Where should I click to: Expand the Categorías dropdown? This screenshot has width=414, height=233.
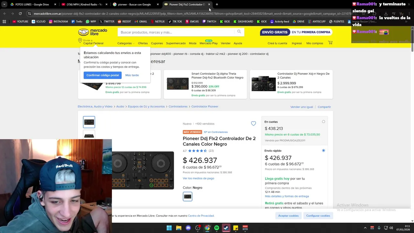[x=126, y=43]
